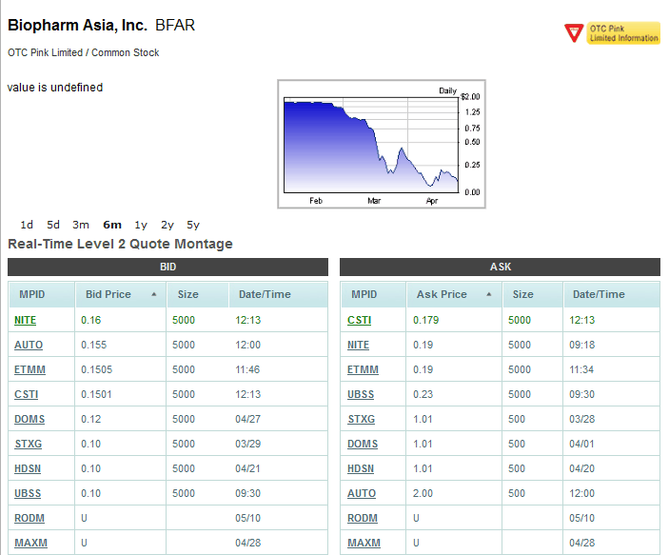Screen dimensions: 669x555
Task: Sort Bid table by Date/Time header
Action: click(x=265, y=295)
